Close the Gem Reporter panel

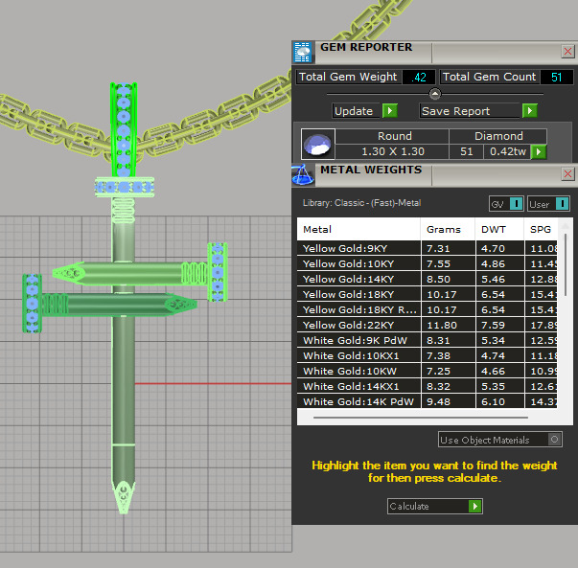567,51
